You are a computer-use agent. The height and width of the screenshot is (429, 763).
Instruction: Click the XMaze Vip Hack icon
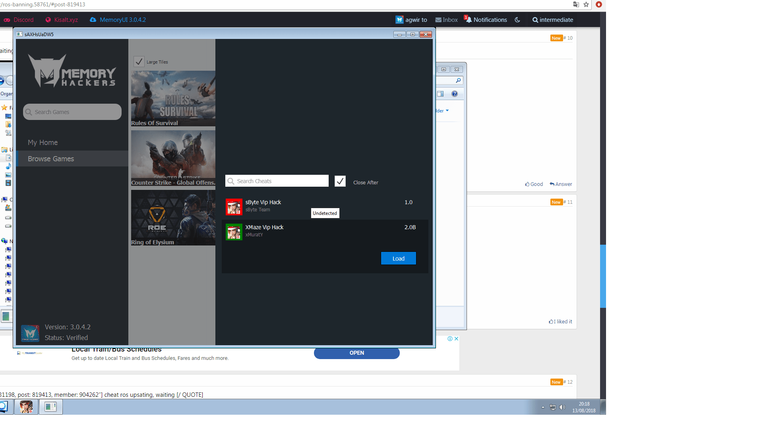234,232
